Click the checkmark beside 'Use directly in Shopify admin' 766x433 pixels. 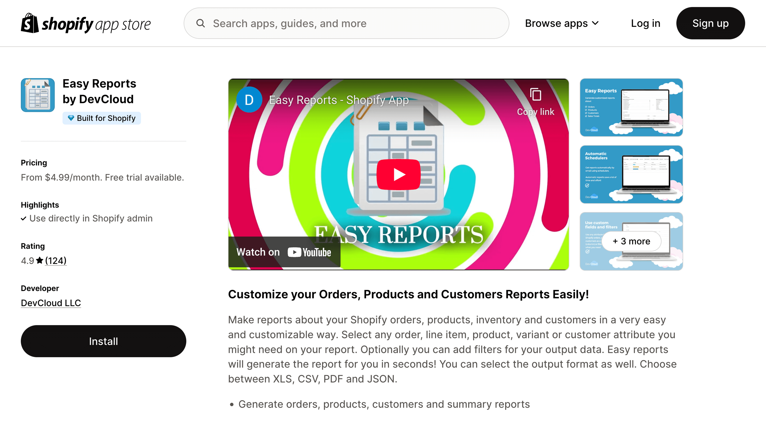(23, 219)
